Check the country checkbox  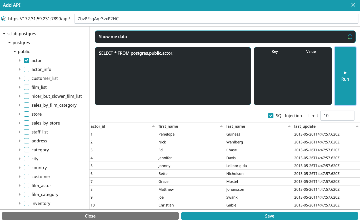[x=27, y=168]
